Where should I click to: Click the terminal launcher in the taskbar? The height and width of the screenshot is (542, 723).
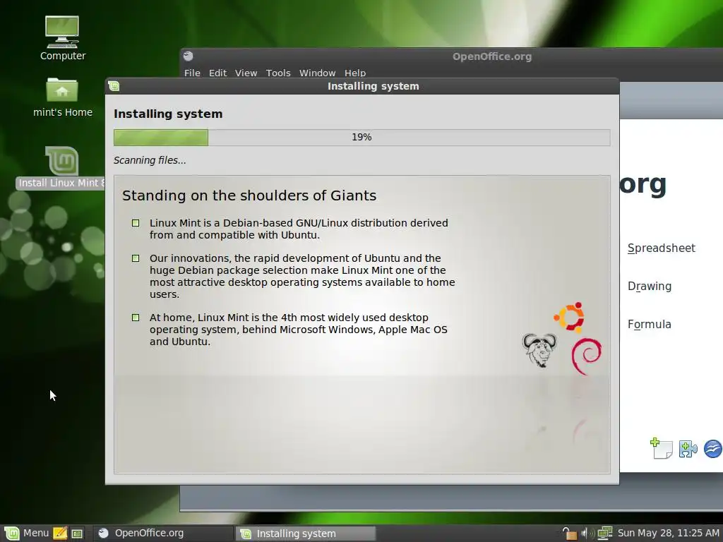click(x=77, y=534)
